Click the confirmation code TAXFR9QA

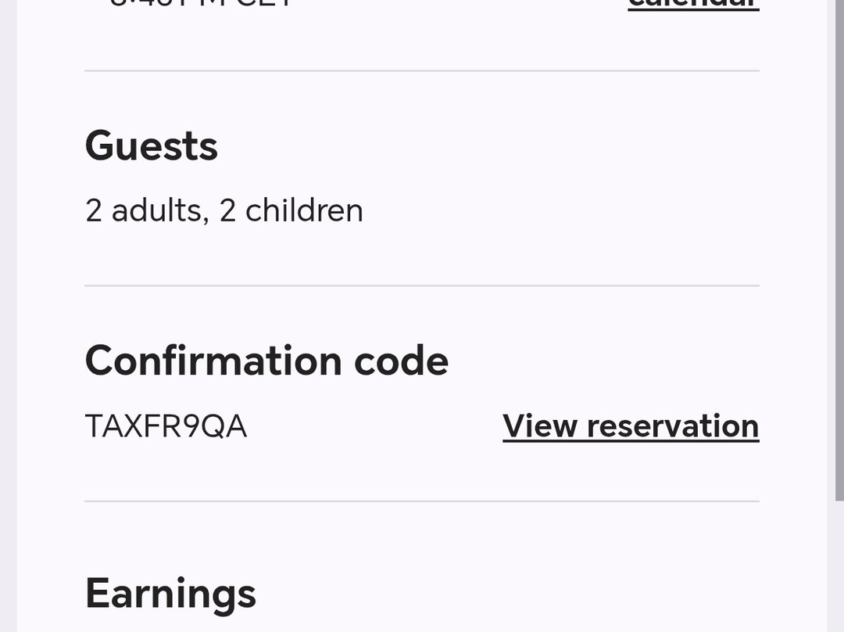(166, 426)
